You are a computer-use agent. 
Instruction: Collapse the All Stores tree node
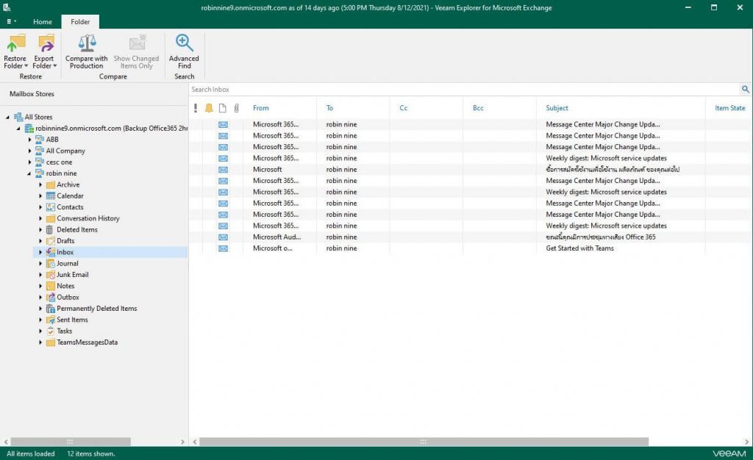point(7,117)
